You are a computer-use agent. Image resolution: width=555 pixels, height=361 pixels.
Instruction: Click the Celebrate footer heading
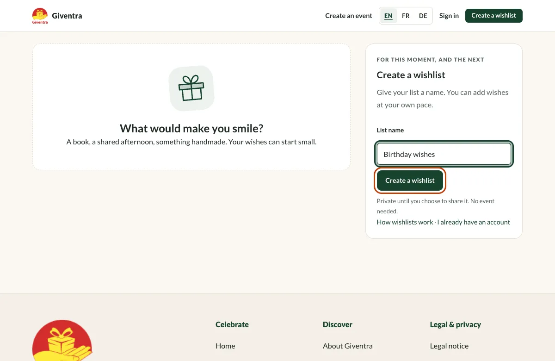click(x=232, y=324)
